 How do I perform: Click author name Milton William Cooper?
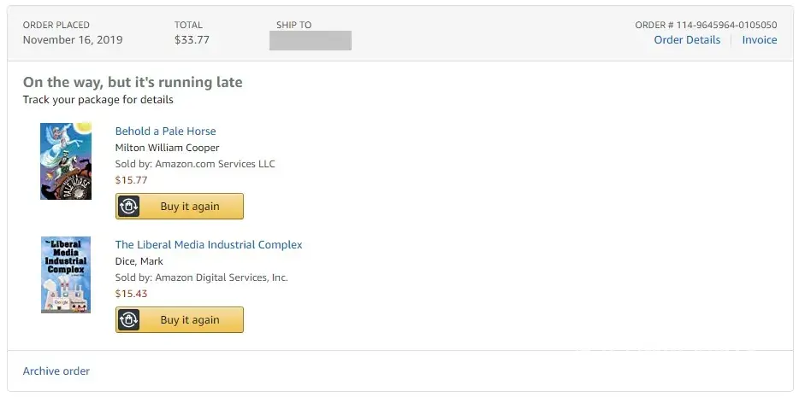(x=167, y=148)
